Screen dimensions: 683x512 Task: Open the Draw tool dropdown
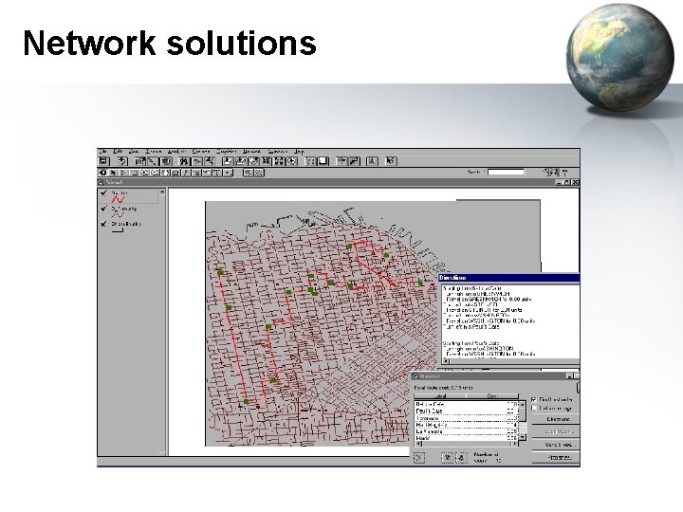(x=228, y=173)
